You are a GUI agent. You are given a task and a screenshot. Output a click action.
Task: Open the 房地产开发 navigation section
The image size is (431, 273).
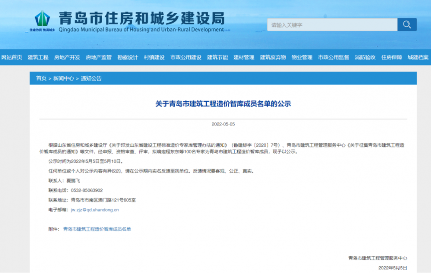68,57
